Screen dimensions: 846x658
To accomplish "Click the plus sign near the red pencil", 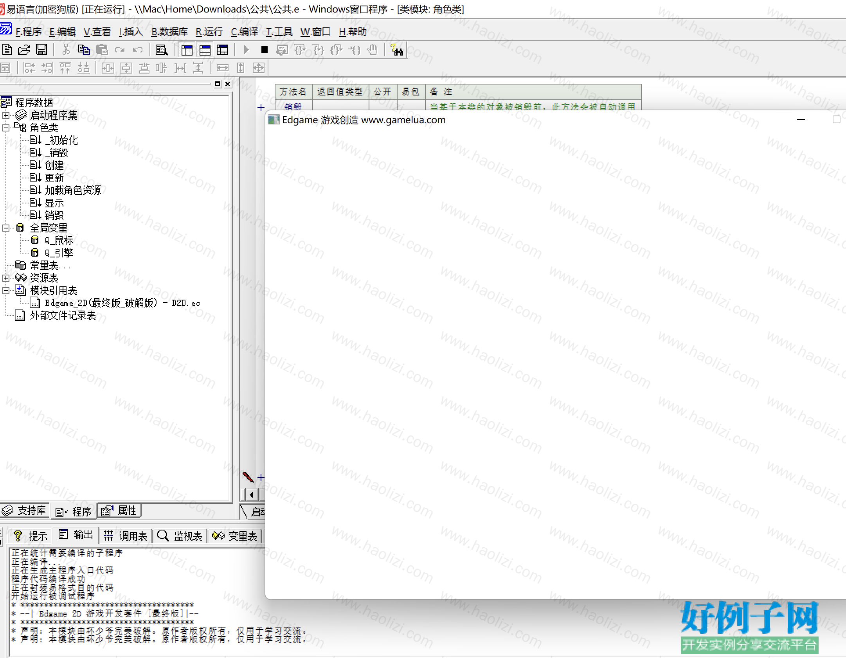I will coord(261,478).
